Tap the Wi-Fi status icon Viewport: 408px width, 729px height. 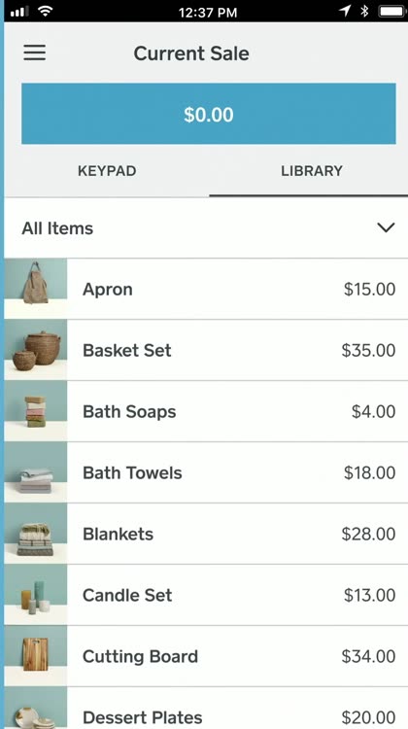pos(45,11)
